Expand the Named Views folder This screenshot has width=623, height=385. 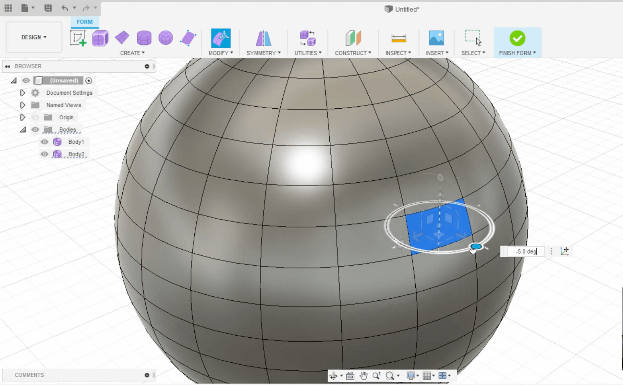tap(22, 105)
